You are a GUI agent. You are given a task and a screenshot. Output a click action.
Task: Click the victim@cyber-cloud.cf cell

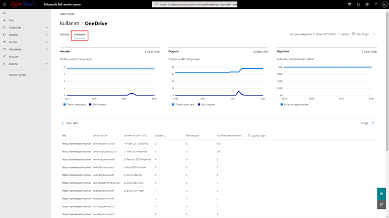tap(104, 206)
